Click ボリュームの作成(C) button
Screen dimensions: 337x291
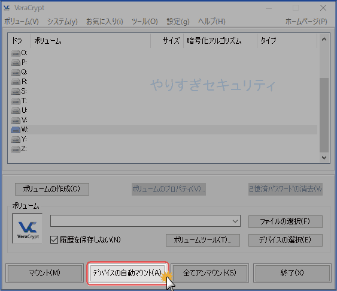tap(52, 189)
